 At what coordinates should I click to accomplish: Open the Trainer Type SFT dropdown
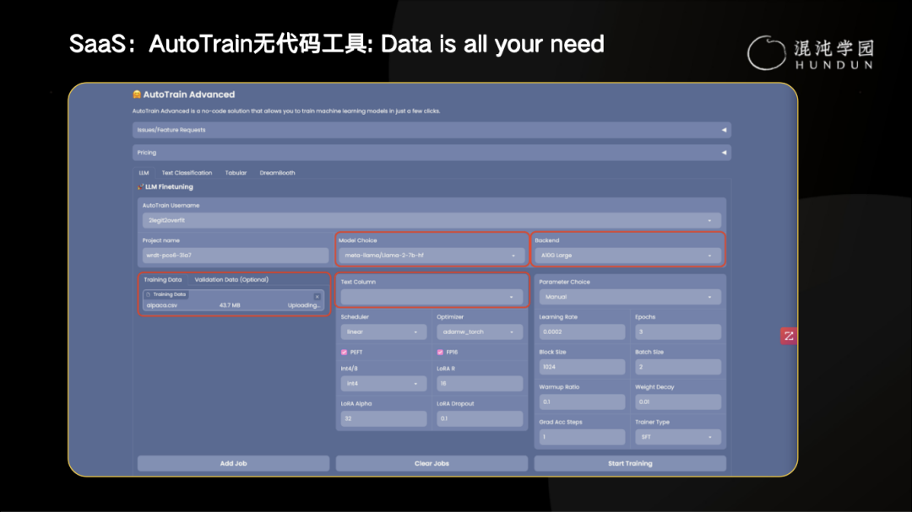tap(677, 437)
